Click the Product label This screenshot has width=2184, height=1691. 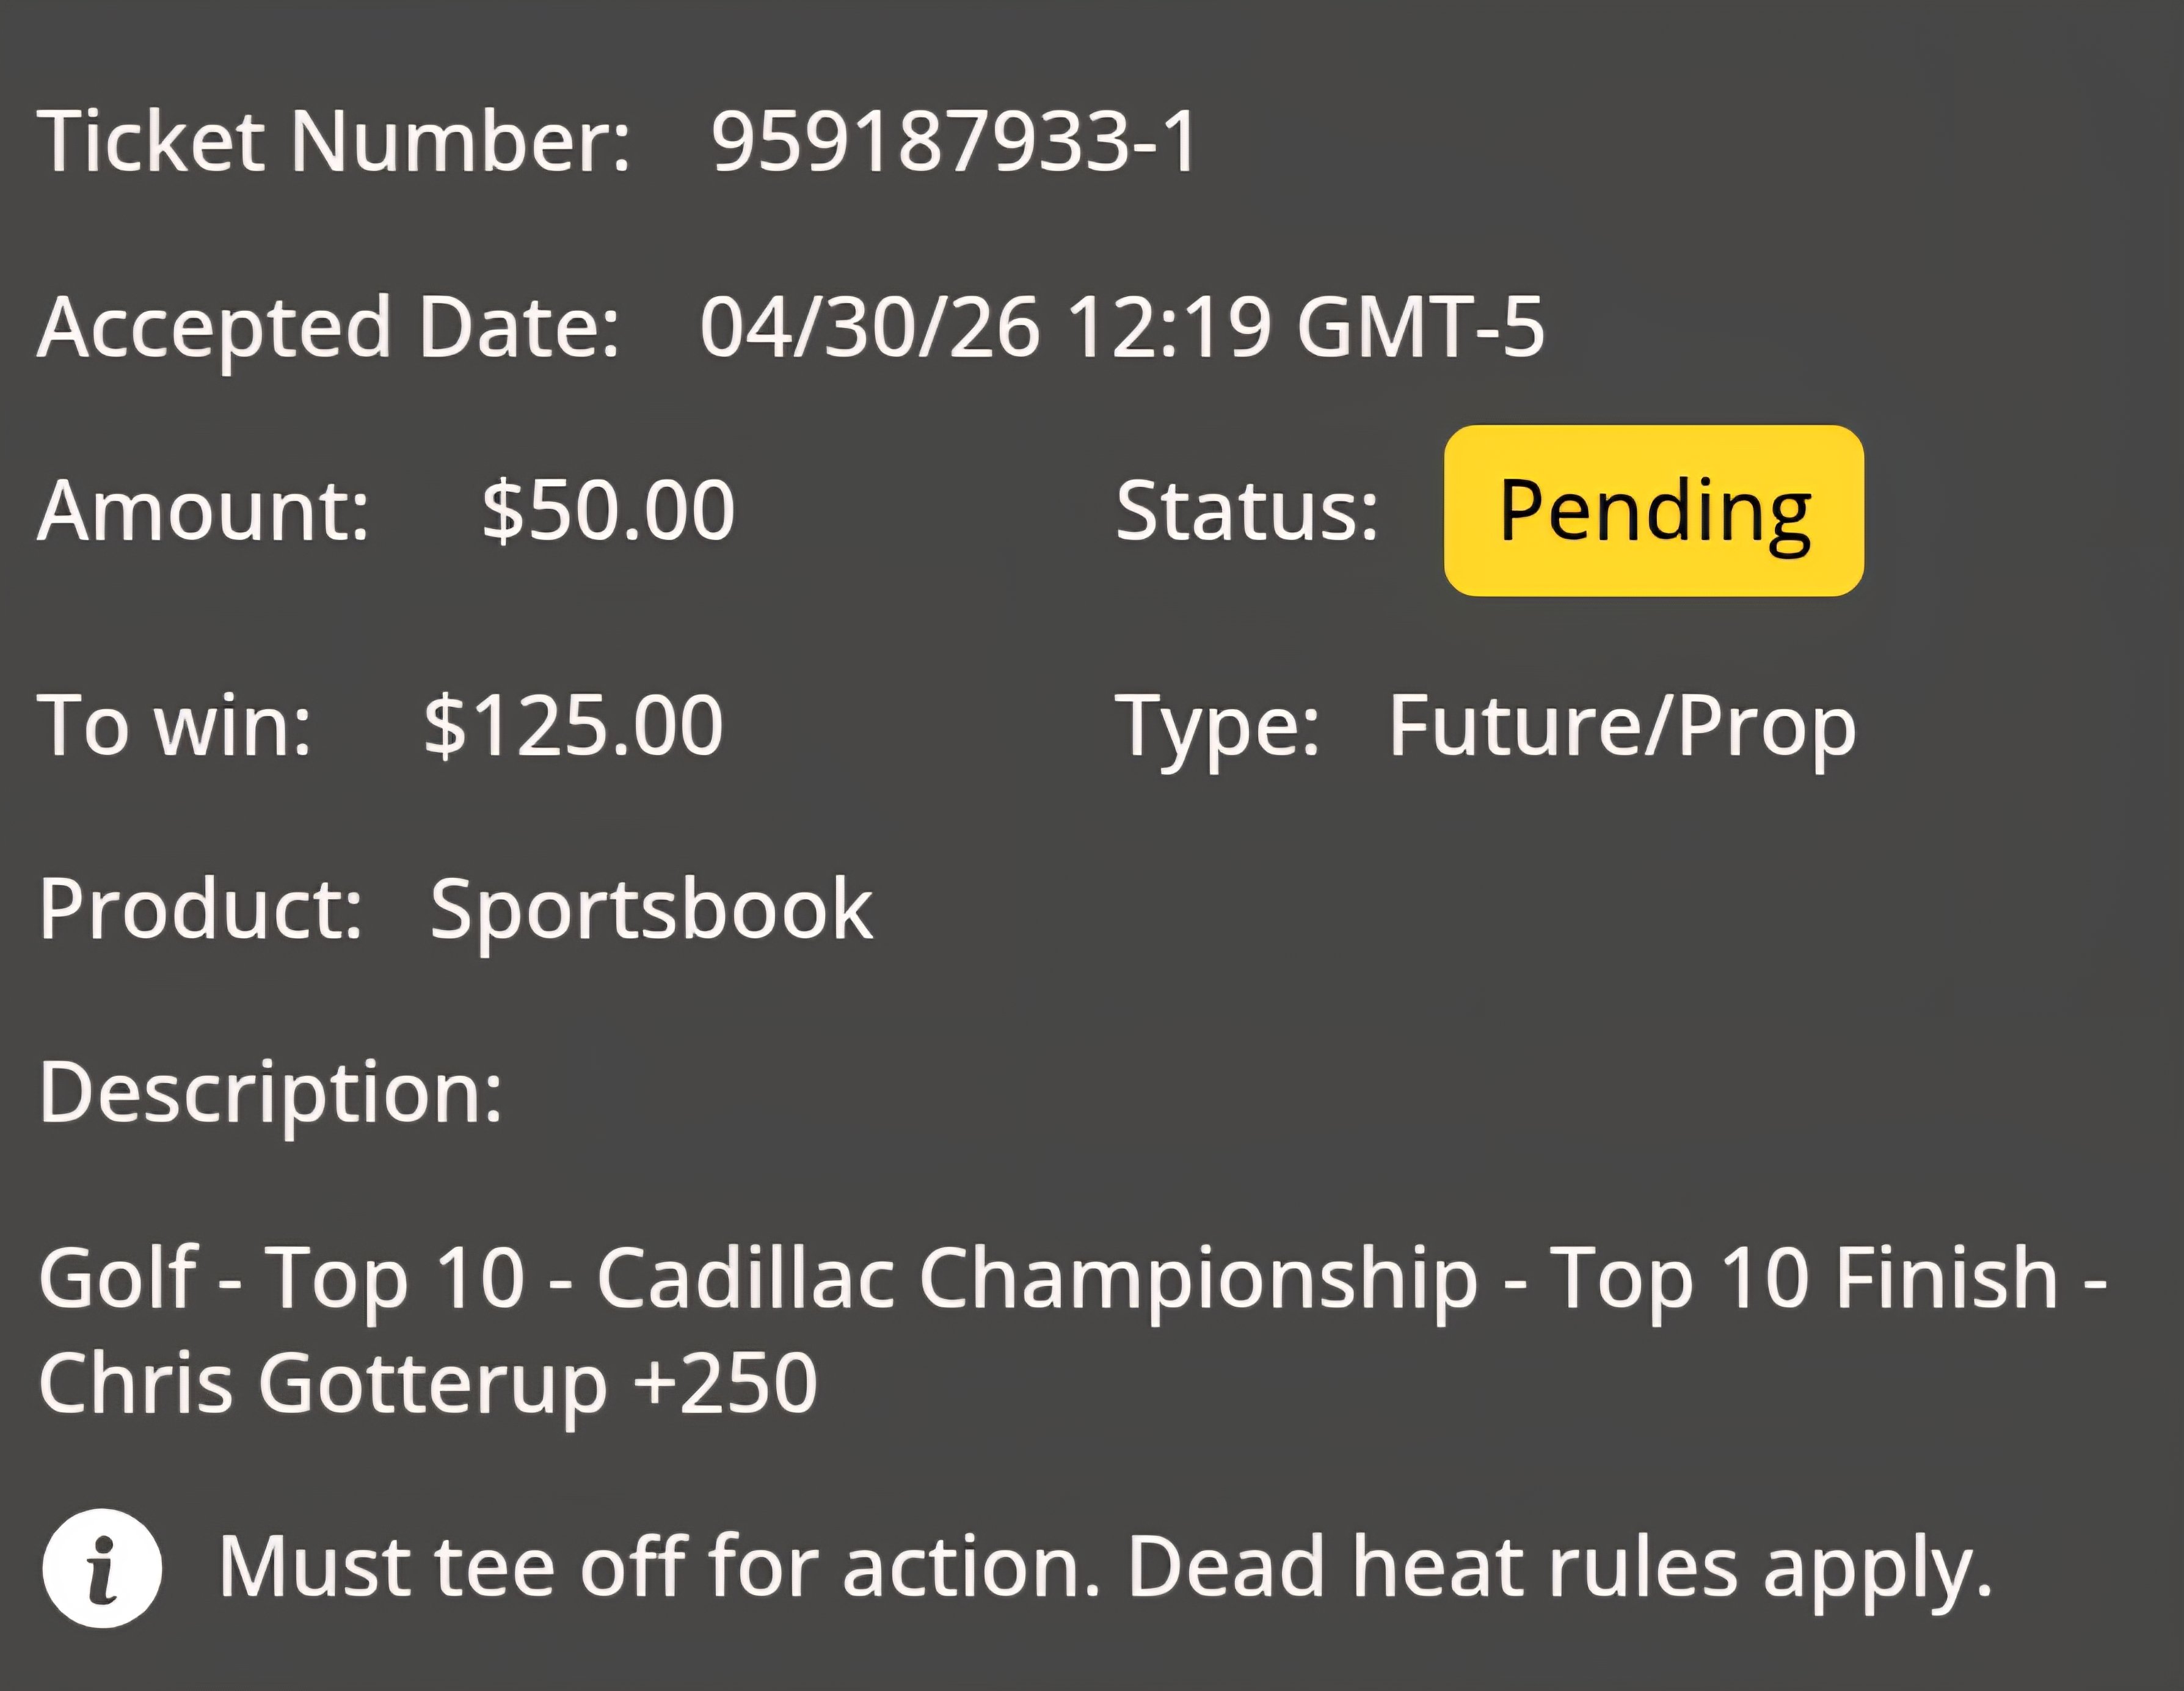click(201, 910)
